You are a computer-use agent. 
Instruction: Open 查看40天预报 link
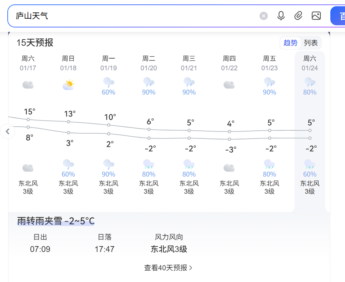tap(168, 268)
